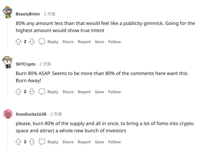
Task: Open SKTCrypto's avatar profile picture
Action: click(x=8, y=63)
